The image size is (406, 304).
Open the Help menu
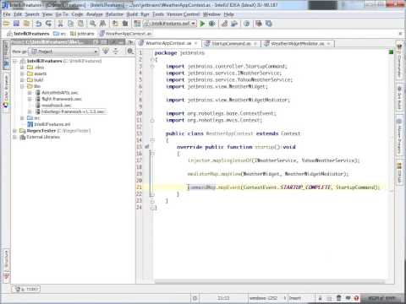coord(229,14)
